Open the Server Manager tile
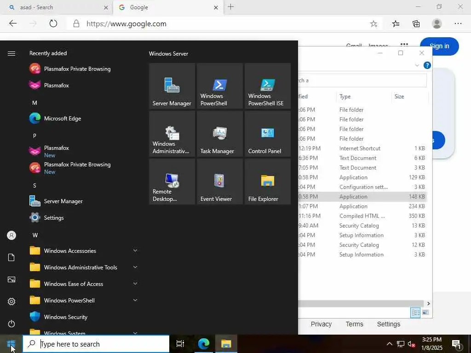 pyautogui.click(x=172, y=86)
